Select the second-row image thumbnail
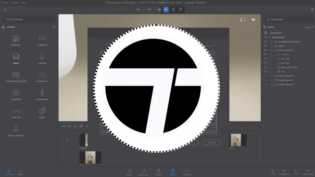 pyautogui.click(x=91, y=158)
